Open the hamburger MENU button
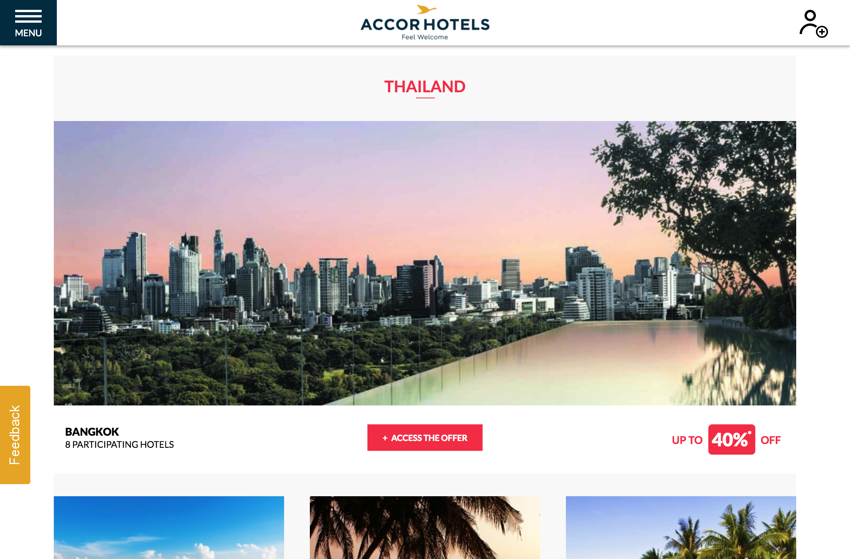Image resolution: width=850 pixels, height=559 pixels. coord(28,23)
